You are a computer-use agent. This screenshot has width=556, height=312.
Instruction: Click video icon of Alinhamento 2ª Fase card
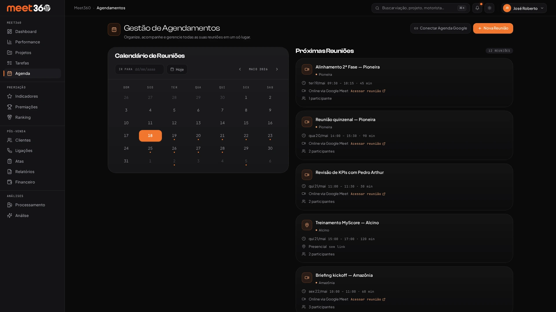[307, 69]
